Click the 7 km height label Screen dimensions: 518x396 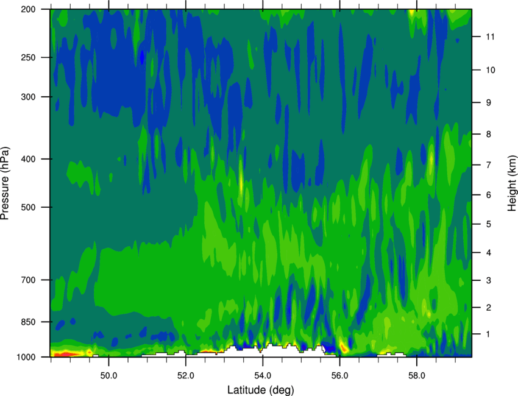(x=489, y=165)
